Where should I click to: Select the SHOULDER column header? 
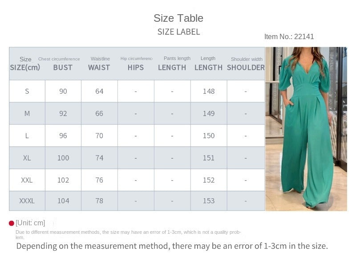(x=246, y=68)
